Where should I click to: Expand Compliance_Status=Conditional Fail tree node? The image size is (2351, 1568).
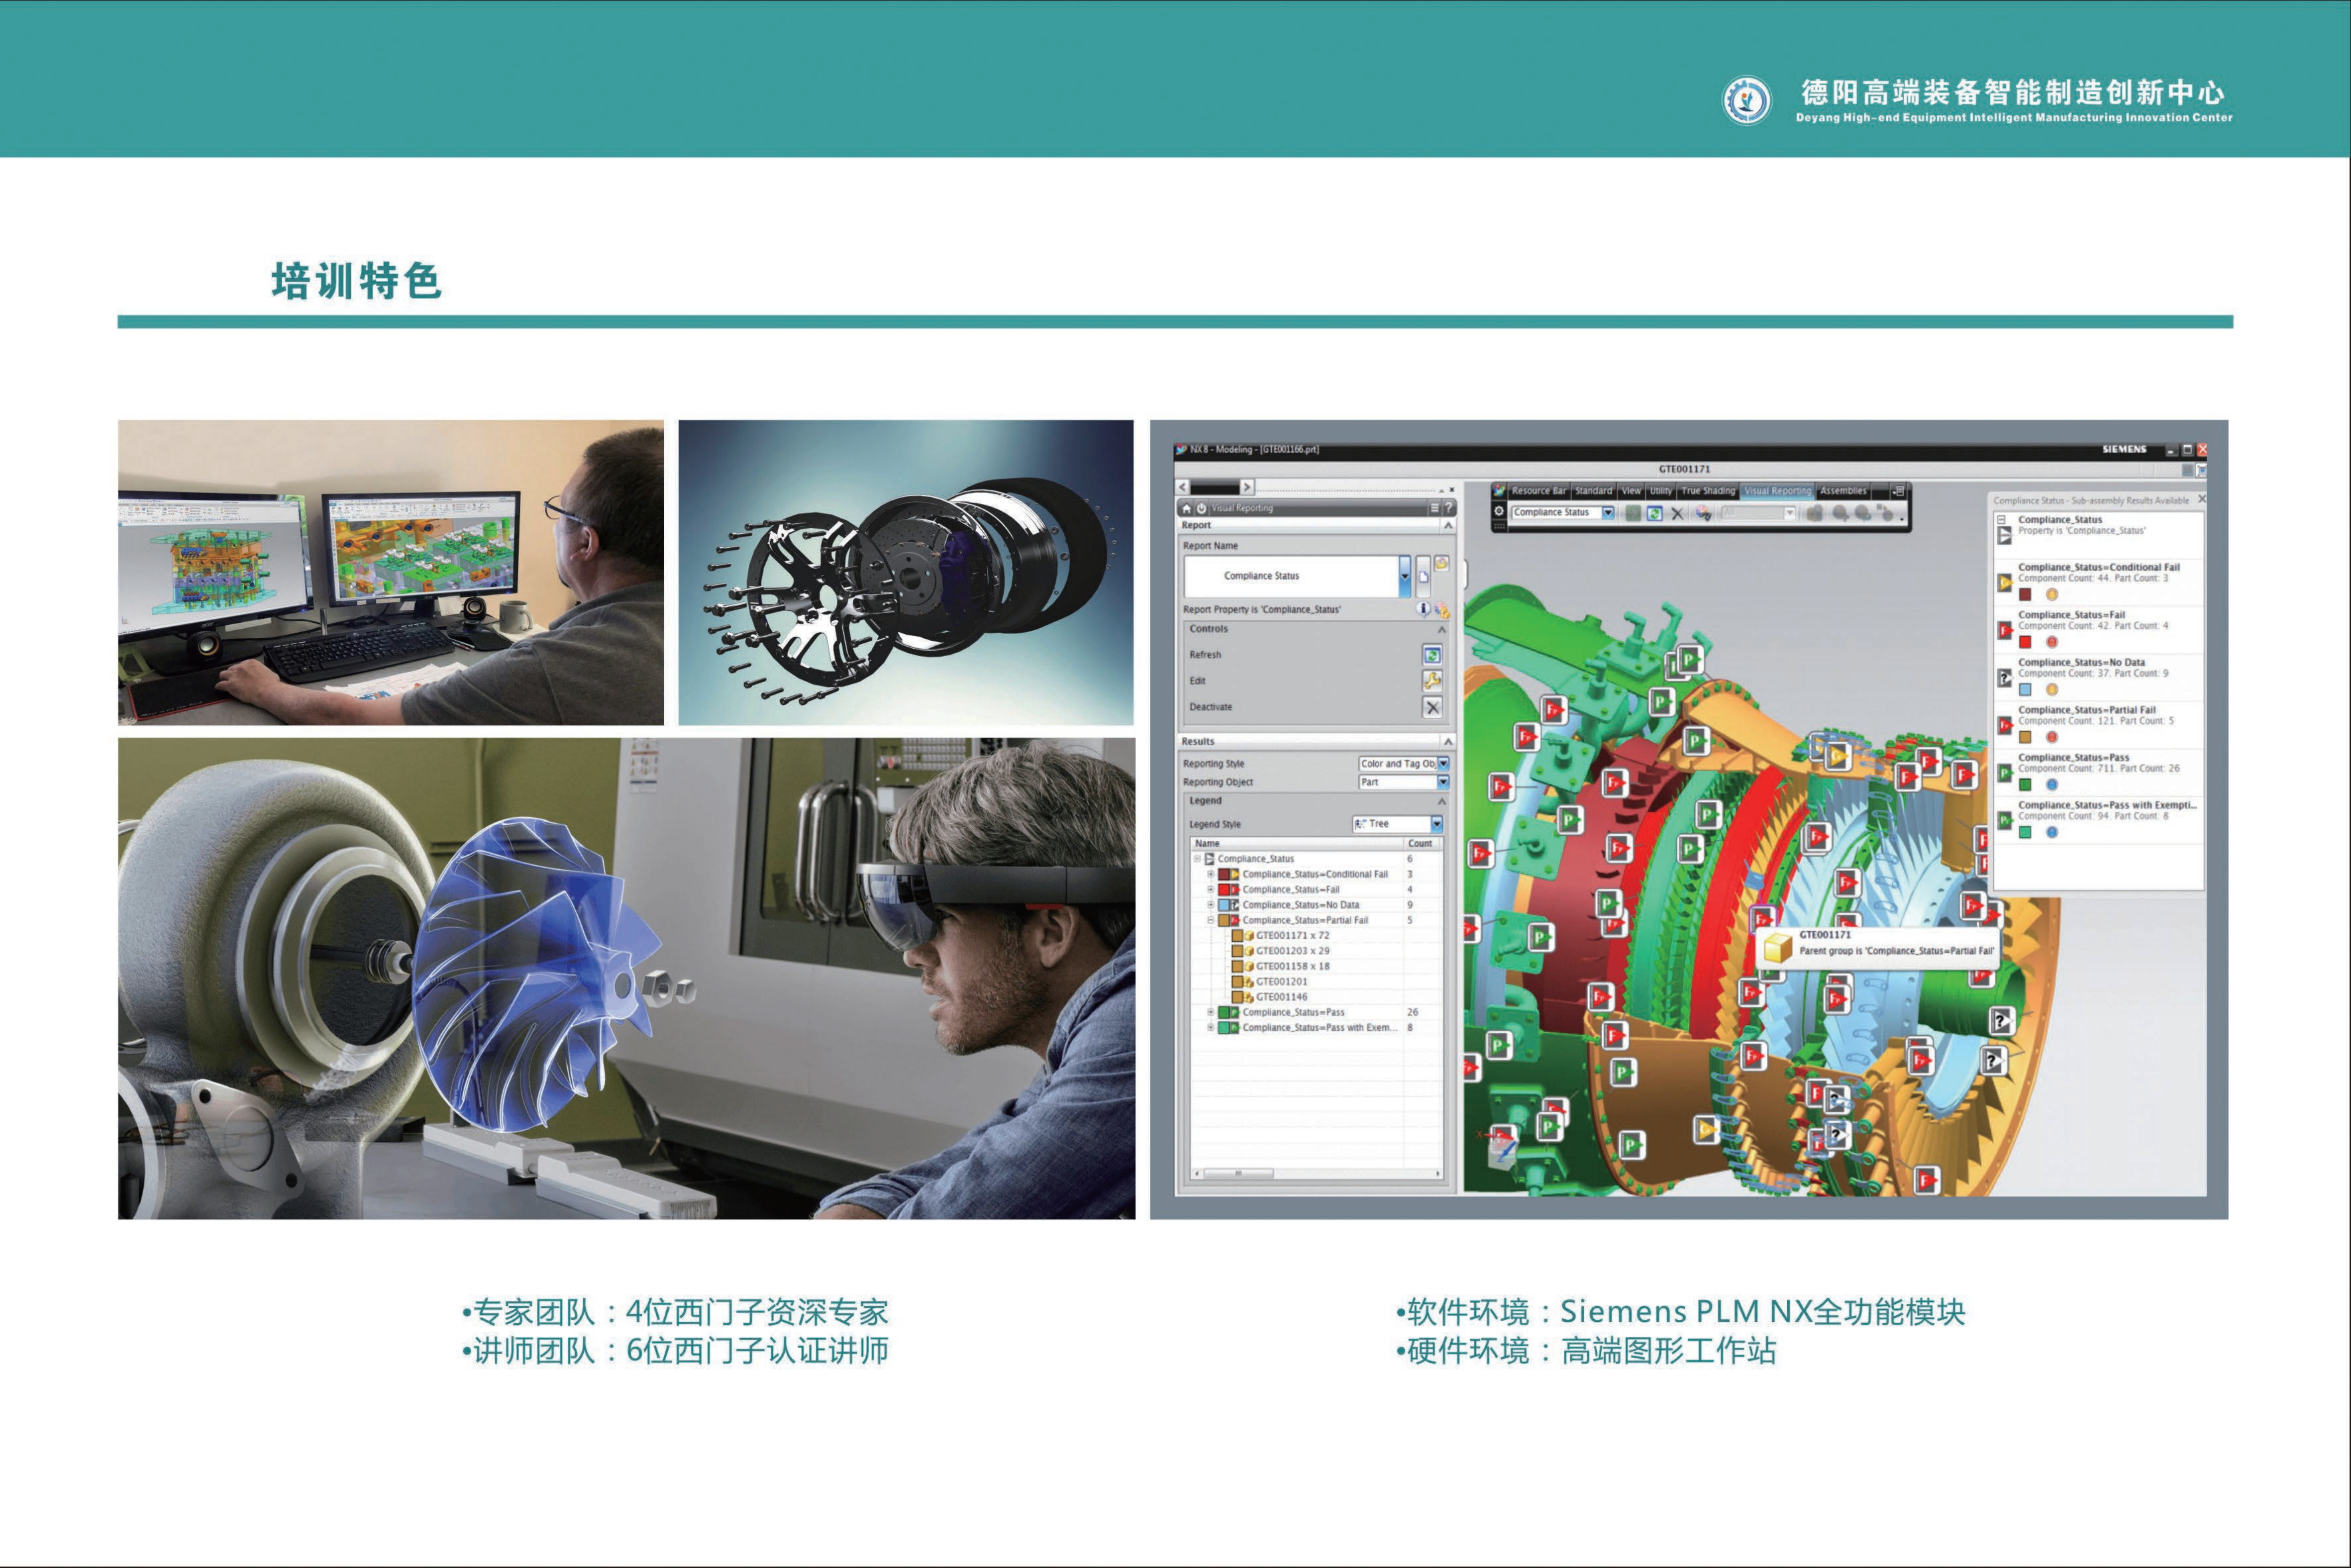(x=1210, y=874)
